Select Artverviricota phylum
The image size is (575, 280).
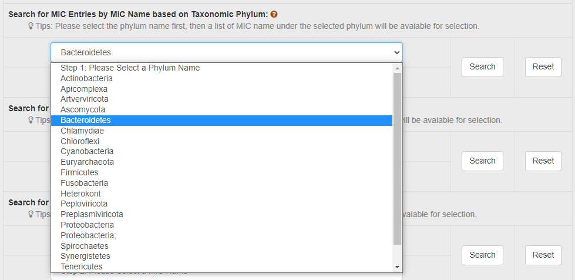coord(85,99)
